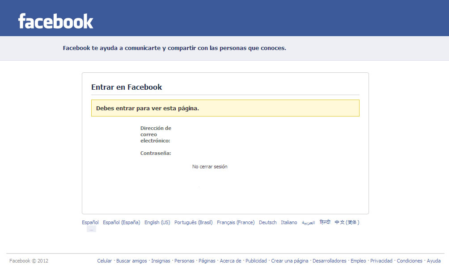Click Crear una página link
This screenshot has height=267, width=449.
[290, 261]
